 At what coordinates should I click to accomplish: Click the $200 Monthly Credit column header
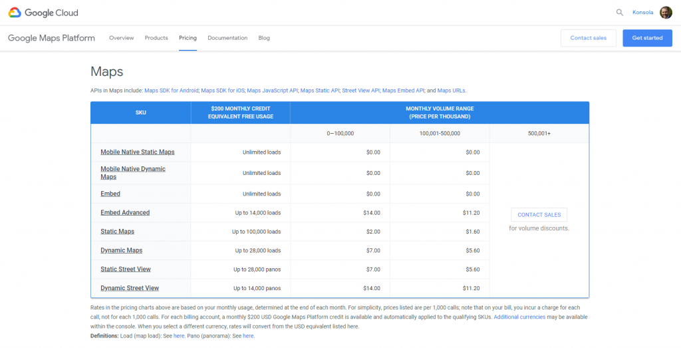[x=241, y=112]
